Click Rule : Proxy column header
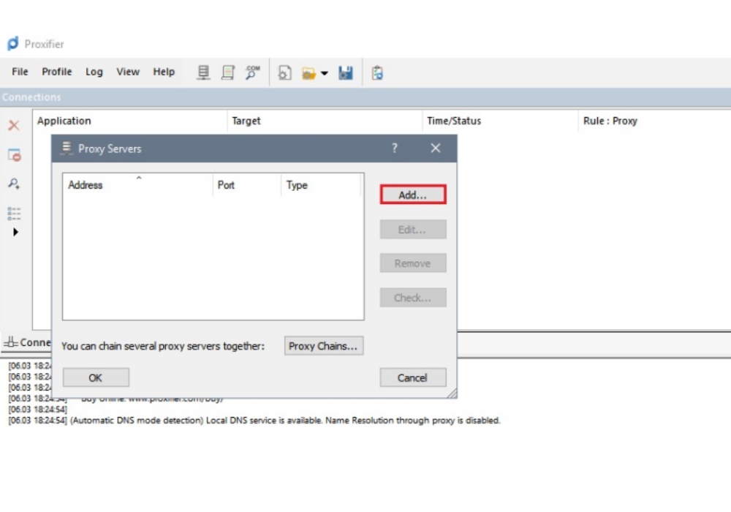The height and width of the screenshot is (512, 731). 654,121
